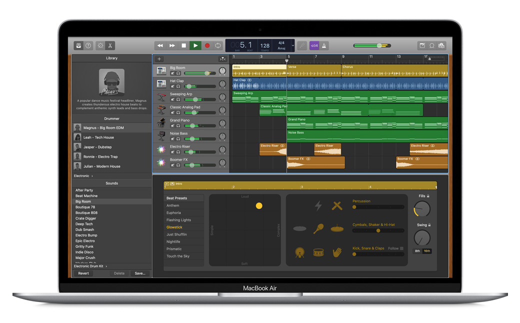
Task: Select the Touch the Sky preset
Action: (x=183, y=256)
